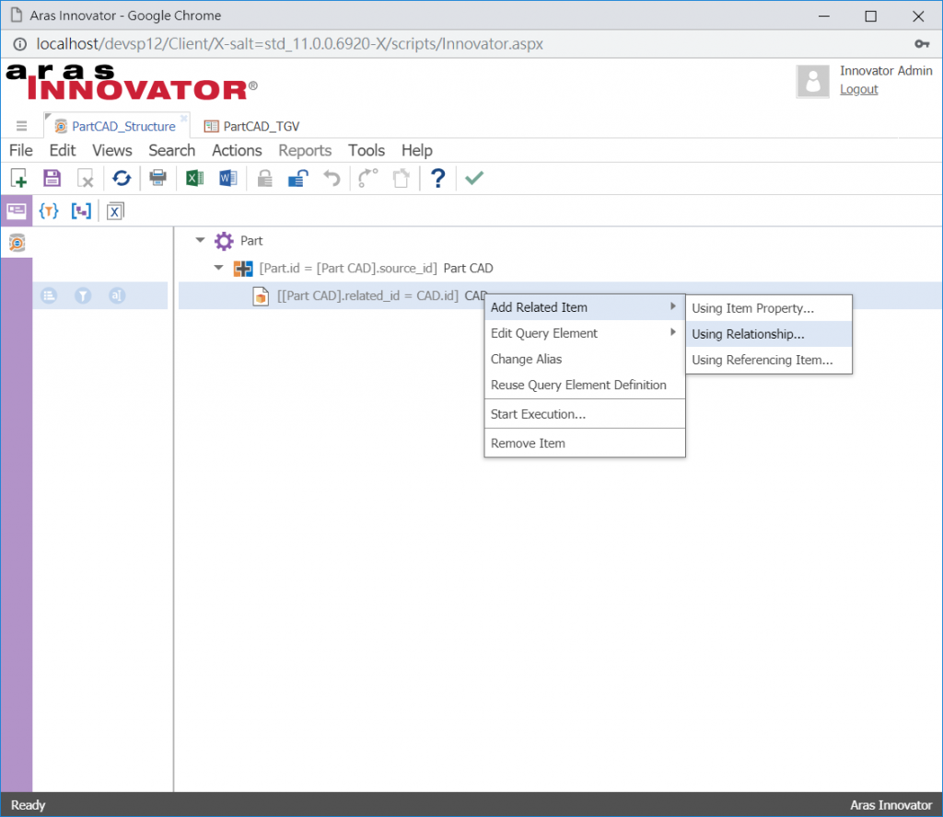Close the PartCAD_Structure tab
This screenshot has height=817, width=943.
click(184, 118)
